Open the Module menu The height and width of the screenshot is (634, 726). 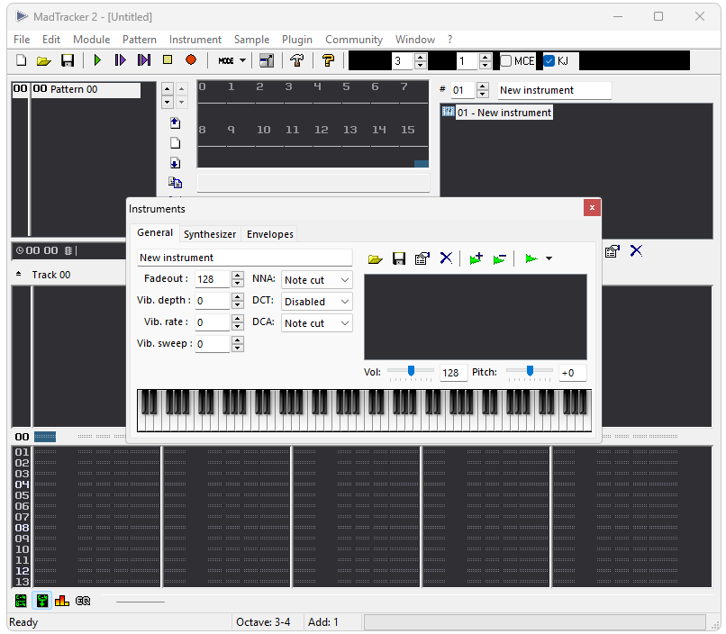[x=92, y=40]
